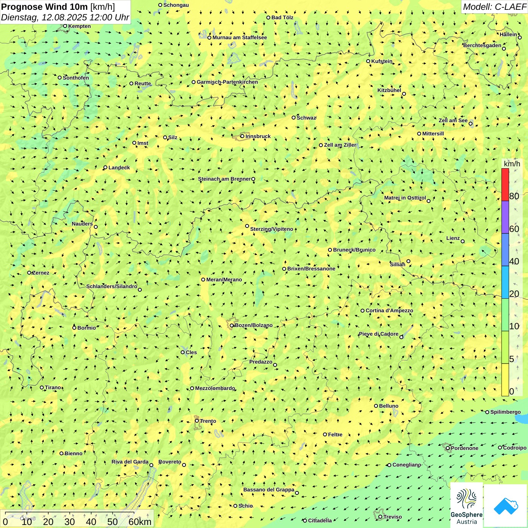The height and width of the screenshot is (528, 528).
Task: Click the 'Matrei in Osttirol' label
Action: [x=405, y=198]
